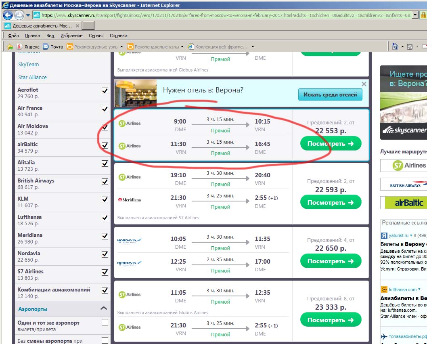The width and height of the screenshot is (427, 344).
Task: Open the British Airways best routes logo
Action: click(404, 185)
